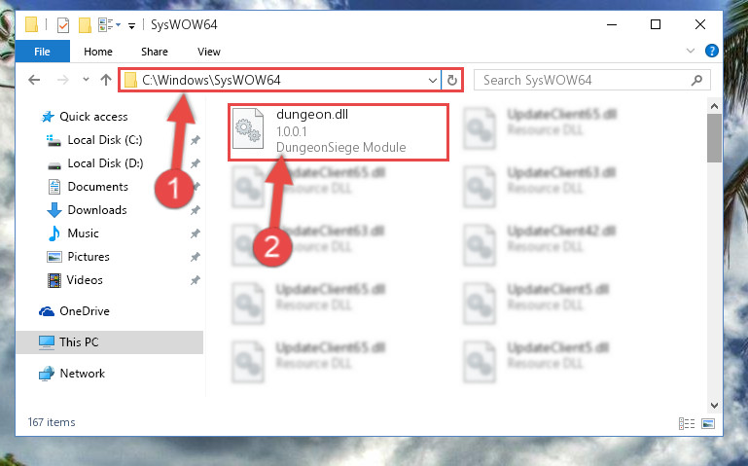The image size is (748, 466).
Task: Click the Properties quick access toolbar icon
Action: click(63, 24)
